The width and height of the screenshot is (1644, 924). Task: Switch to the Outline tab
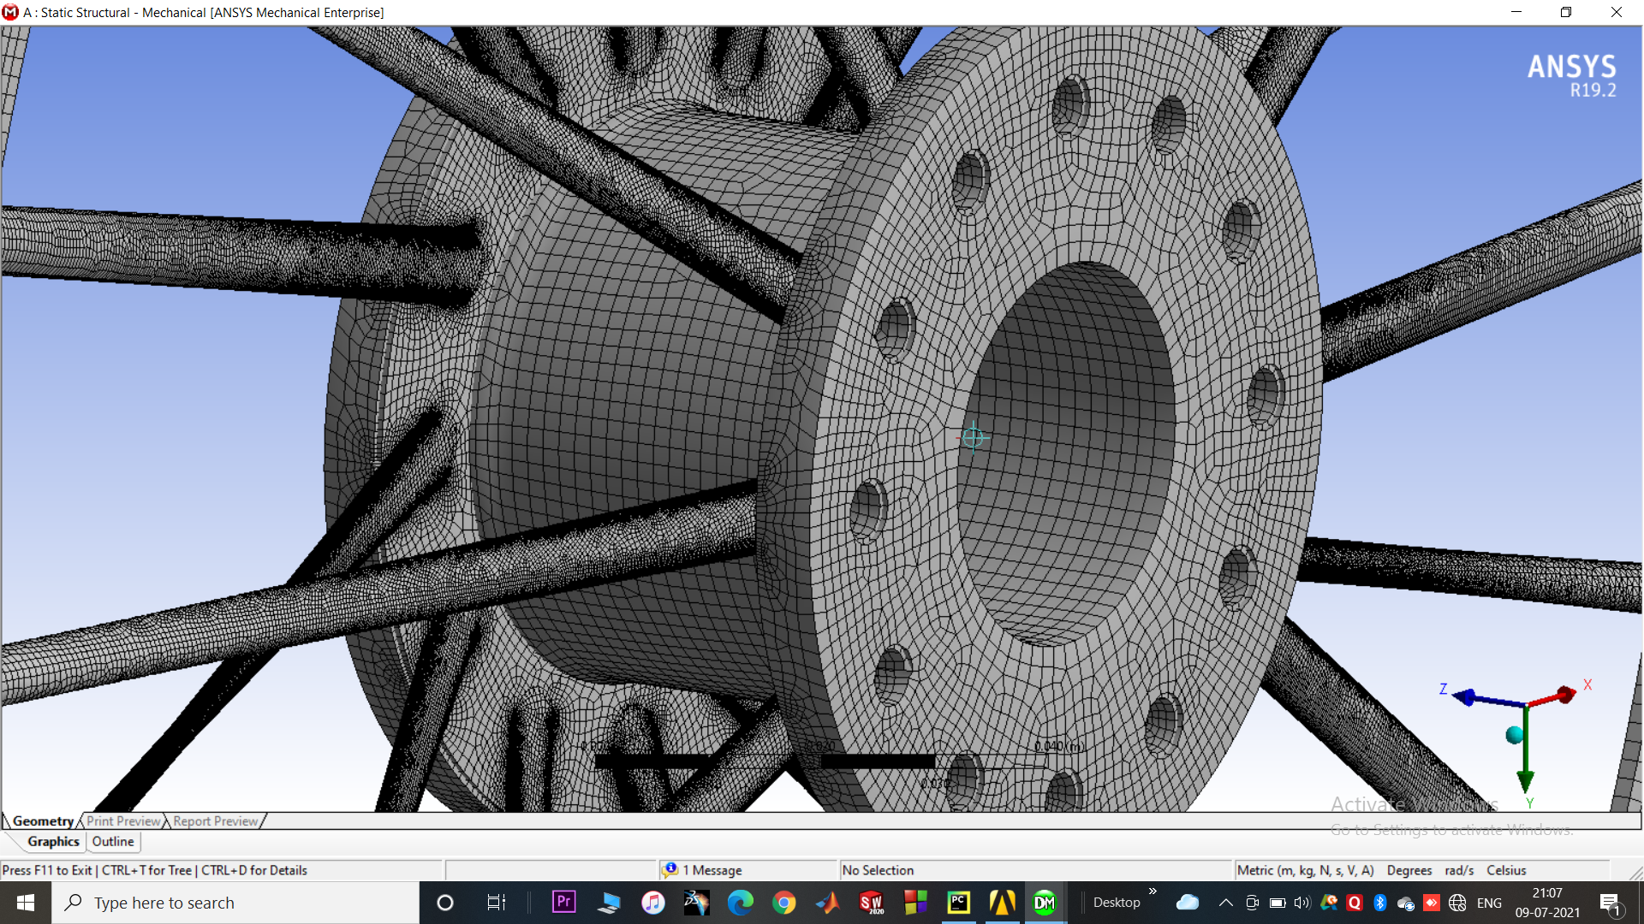pyautogui.click(x=113, y=842)
